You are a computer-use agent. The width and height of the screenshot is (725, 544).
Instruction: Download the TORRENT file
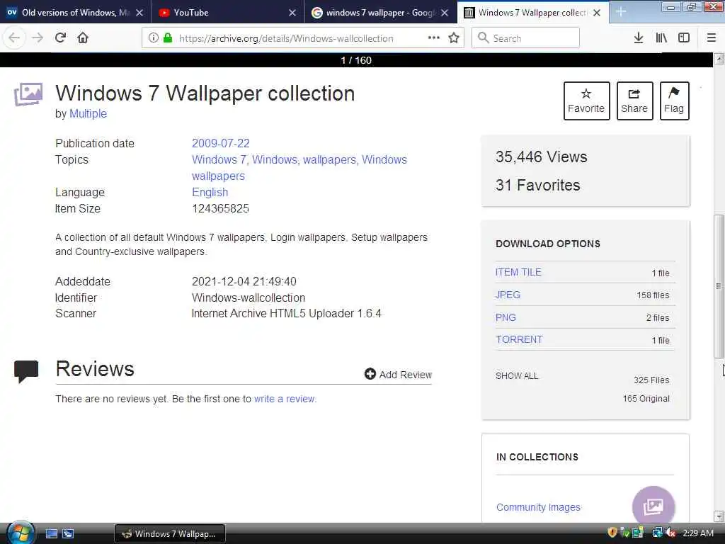[519, 339]
